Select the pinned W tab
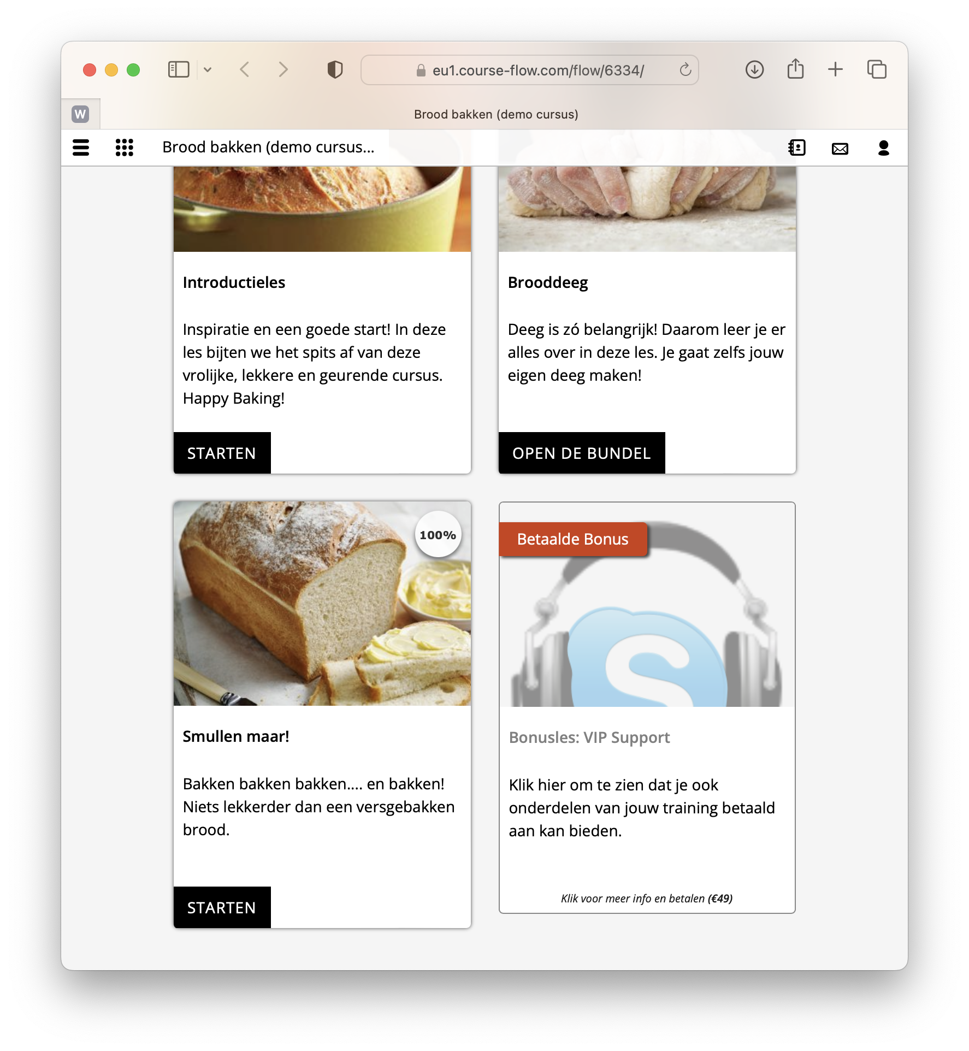The image size is (969, 1051). click(x=80, y=114)
